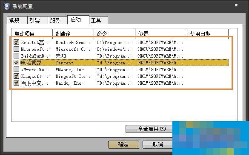Select the 电脑管家 row name
The height and width of the screenshot is (155, 249).
pos(31,63)
